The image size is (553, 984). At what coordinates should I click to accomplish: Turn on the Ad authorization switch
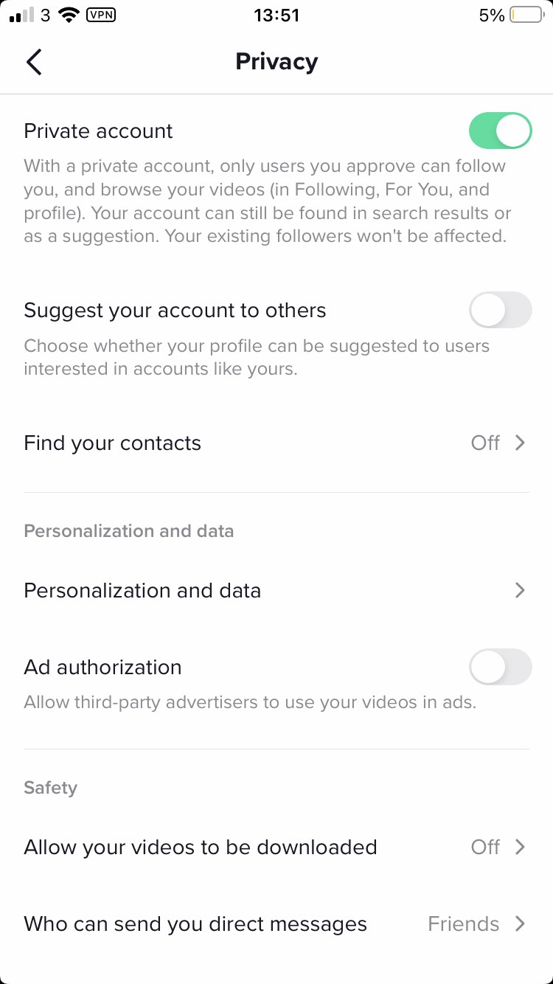tap(500, 667)
